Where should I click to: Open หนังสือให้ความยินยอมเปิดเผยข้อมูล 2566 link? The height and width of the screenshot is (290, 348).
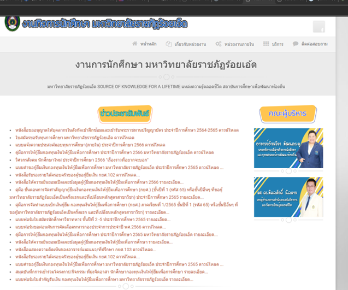pos(99,182)
